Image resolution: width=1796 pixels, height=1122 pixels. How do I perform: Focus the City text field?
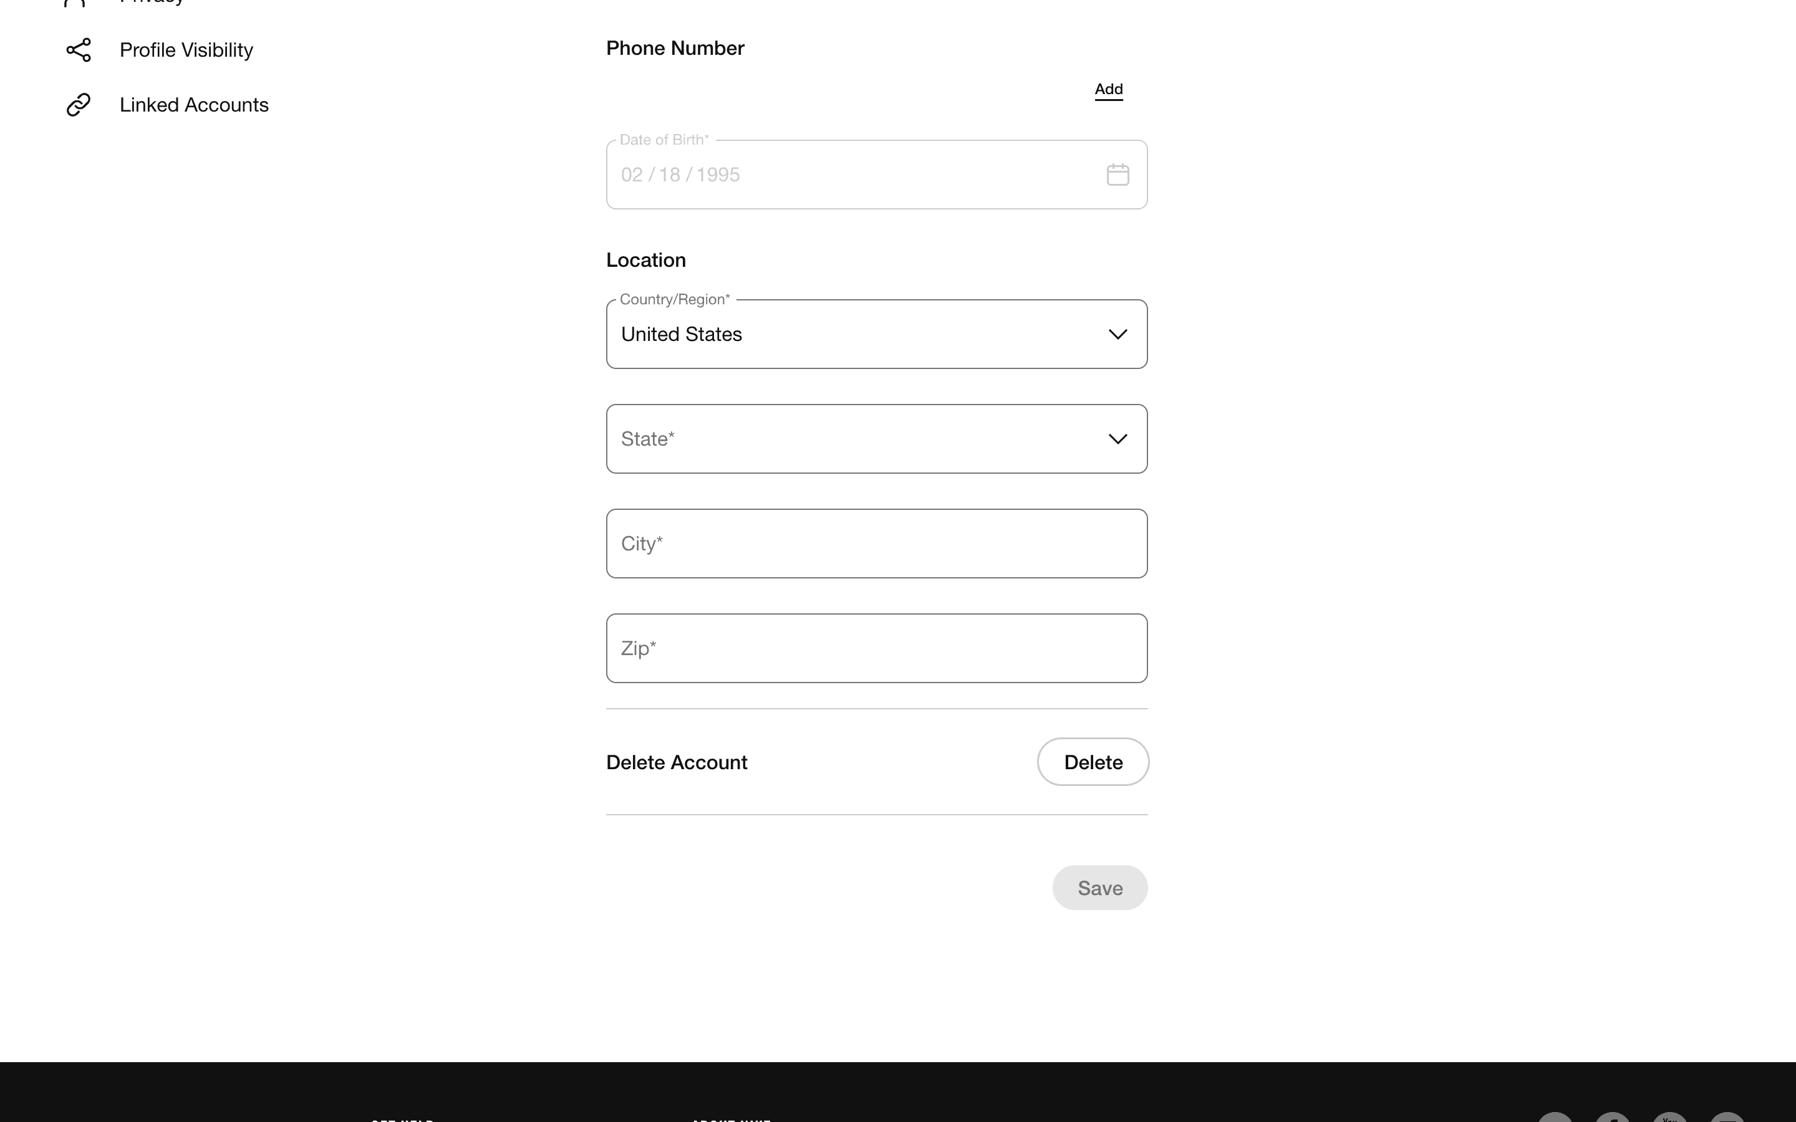tap(876, 543)
